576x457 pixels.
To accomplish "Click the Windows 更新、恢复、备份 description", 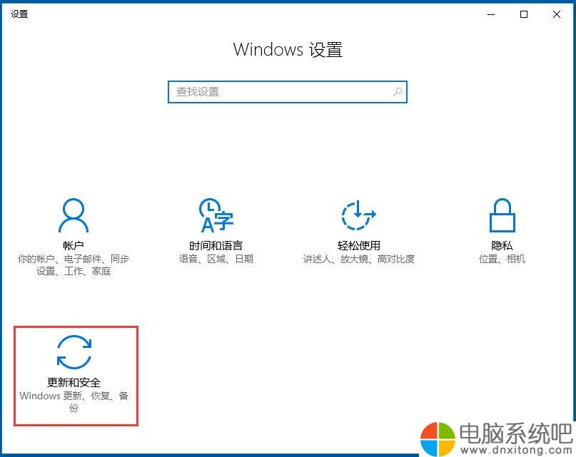I will [x=74, y=401].
